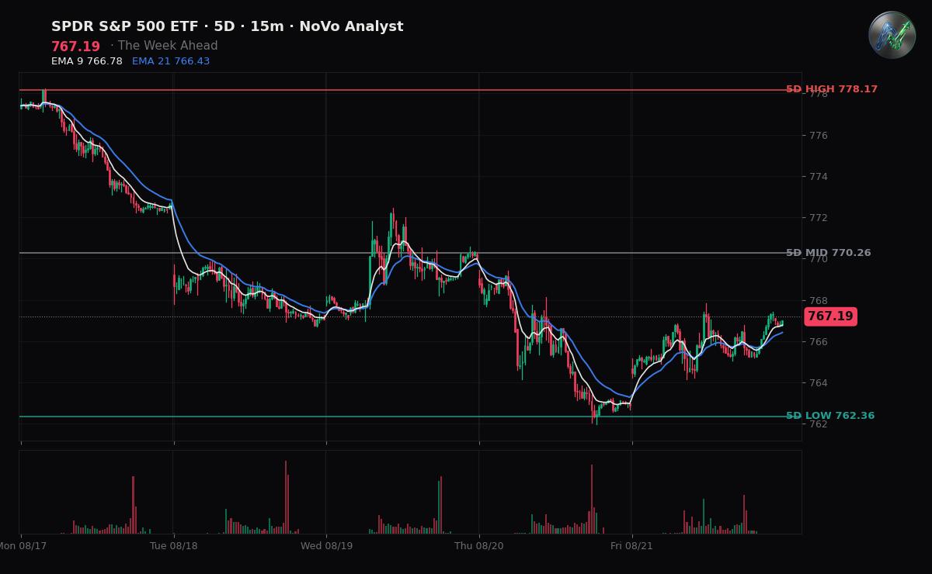Click the EMA 9 766.78 legend label
The height and width of the screenshot is (574, 932).
coord(87,61)
